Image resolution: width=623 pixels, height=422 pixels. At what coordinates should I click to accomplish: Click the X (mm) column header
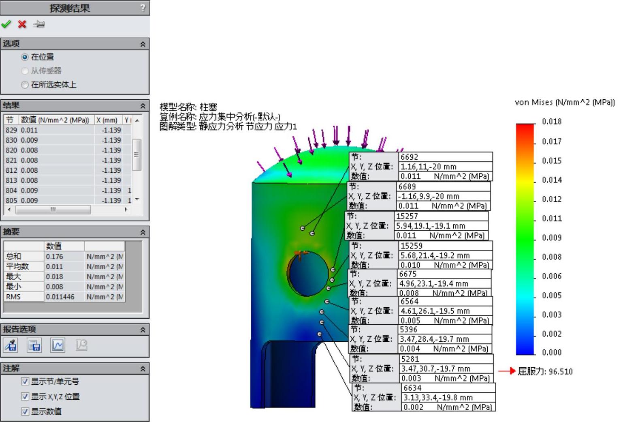pyautogui.click(x=108, y=120)
